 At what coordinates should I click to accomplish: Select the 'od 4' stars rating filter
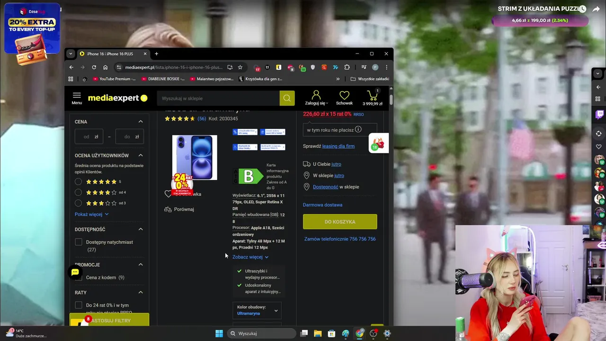pos(79,192)
